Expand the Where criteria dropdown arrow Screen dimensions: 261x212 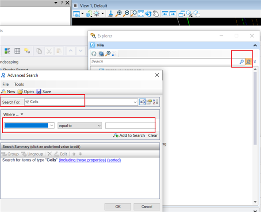pyautogui.click(x=22, y=115)
